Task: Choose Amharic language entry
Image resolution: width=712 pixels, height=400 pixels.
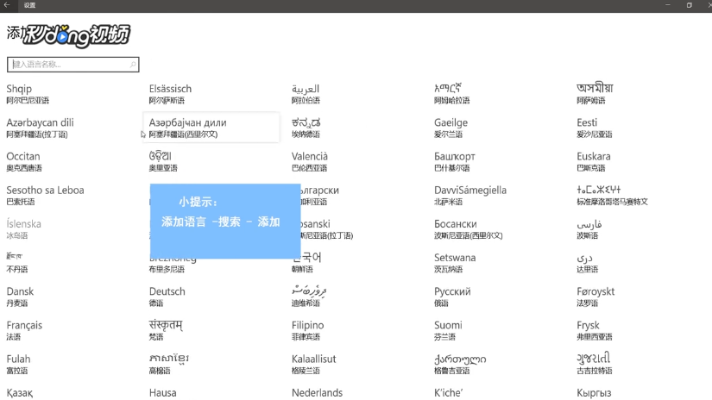Action: point(452,94)
